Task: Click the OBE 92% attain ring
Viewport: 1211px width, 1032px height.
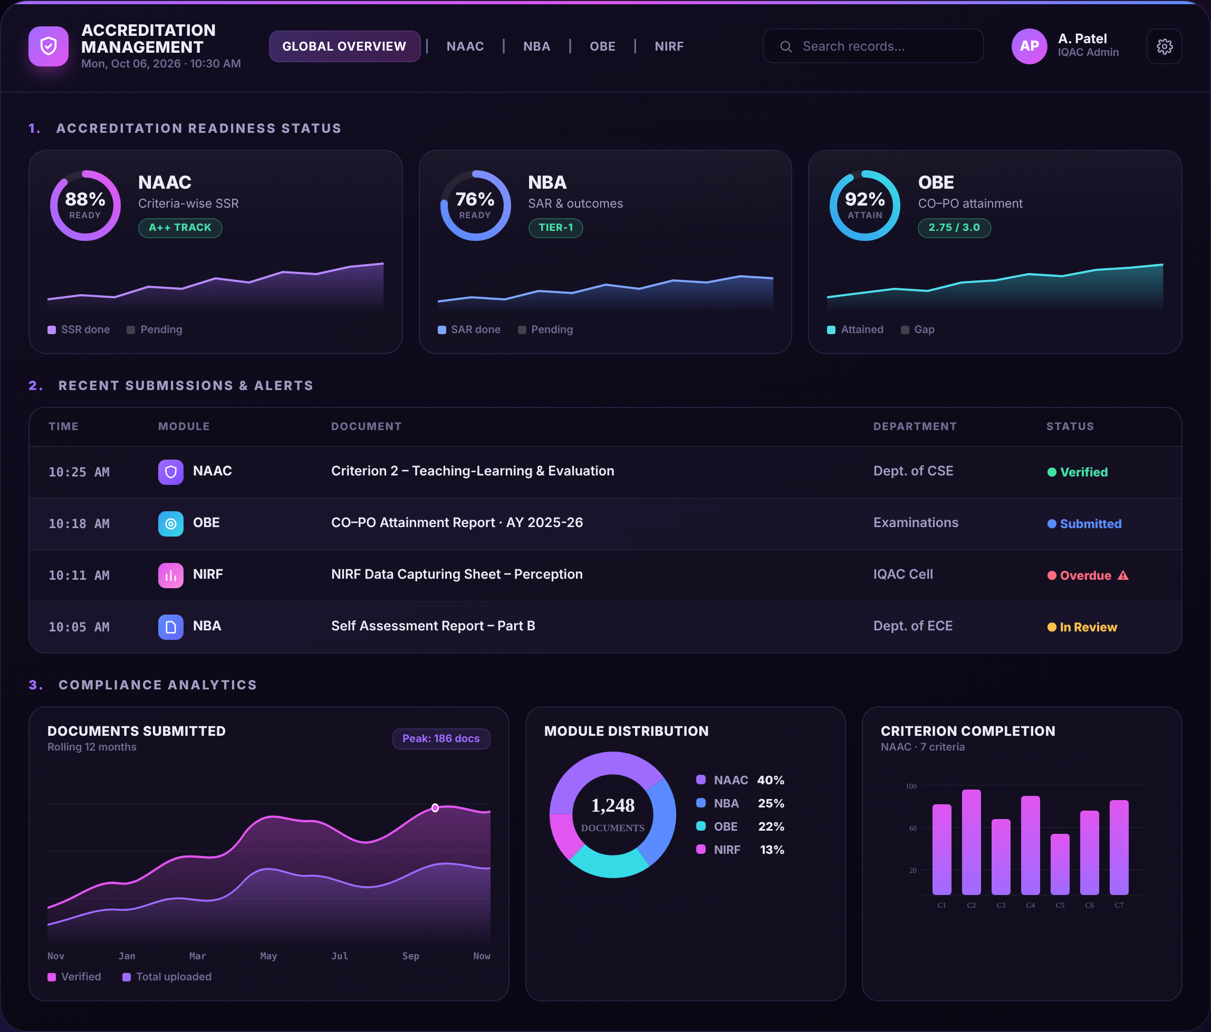Action: [x=865, y=206]
